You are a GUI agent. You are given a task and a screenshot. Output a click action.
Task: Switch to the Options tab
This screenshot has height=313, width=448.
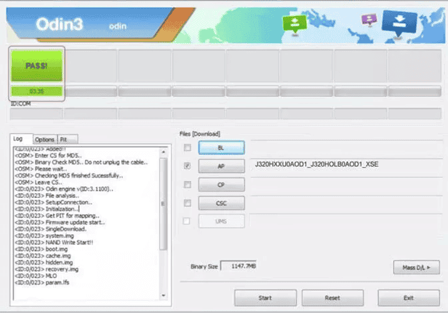click(x=44, y=139)
